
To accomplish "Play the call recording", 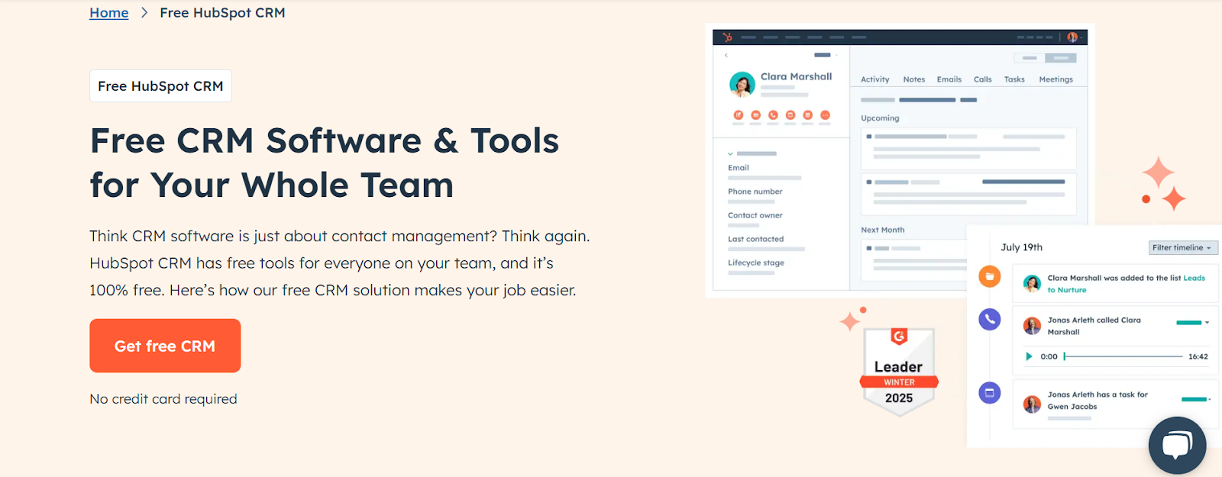I will (1029, 356).
